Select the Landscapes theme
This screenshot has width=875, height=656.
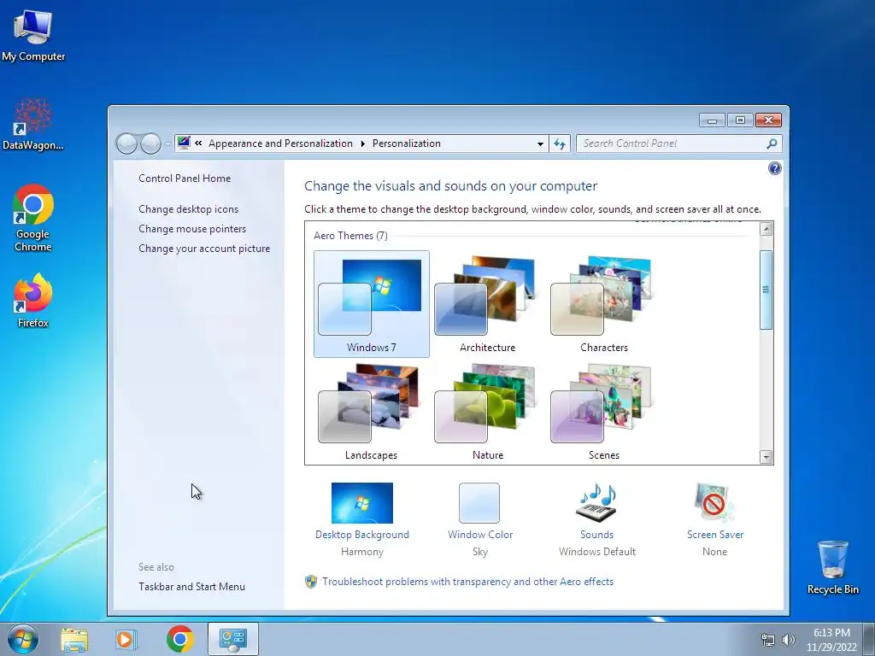[x=371, y=412]
